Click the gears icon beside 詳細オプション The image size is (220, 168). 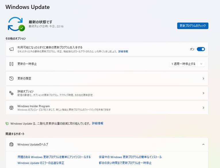pos(12,93)
